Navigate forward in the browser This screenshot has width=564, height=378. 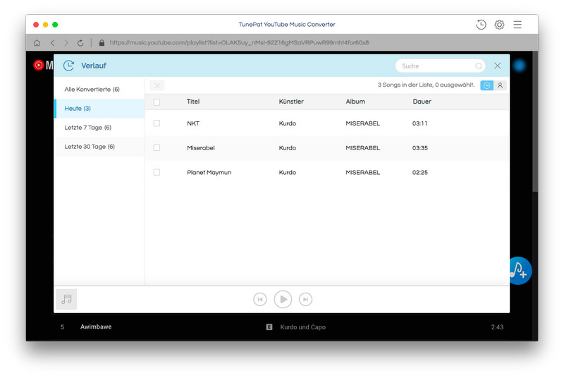coord(66,43)
